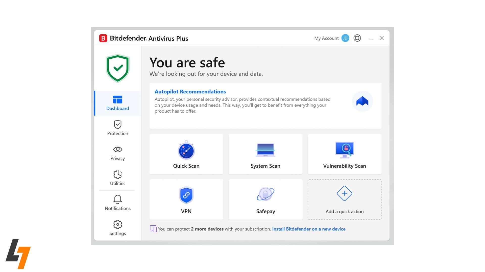The image size is (485, 272).
Task: Start the System Scan laptop tile
Action: coord(265,154)
